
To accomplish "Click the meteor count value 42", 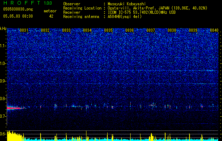I will click(51, 16).
